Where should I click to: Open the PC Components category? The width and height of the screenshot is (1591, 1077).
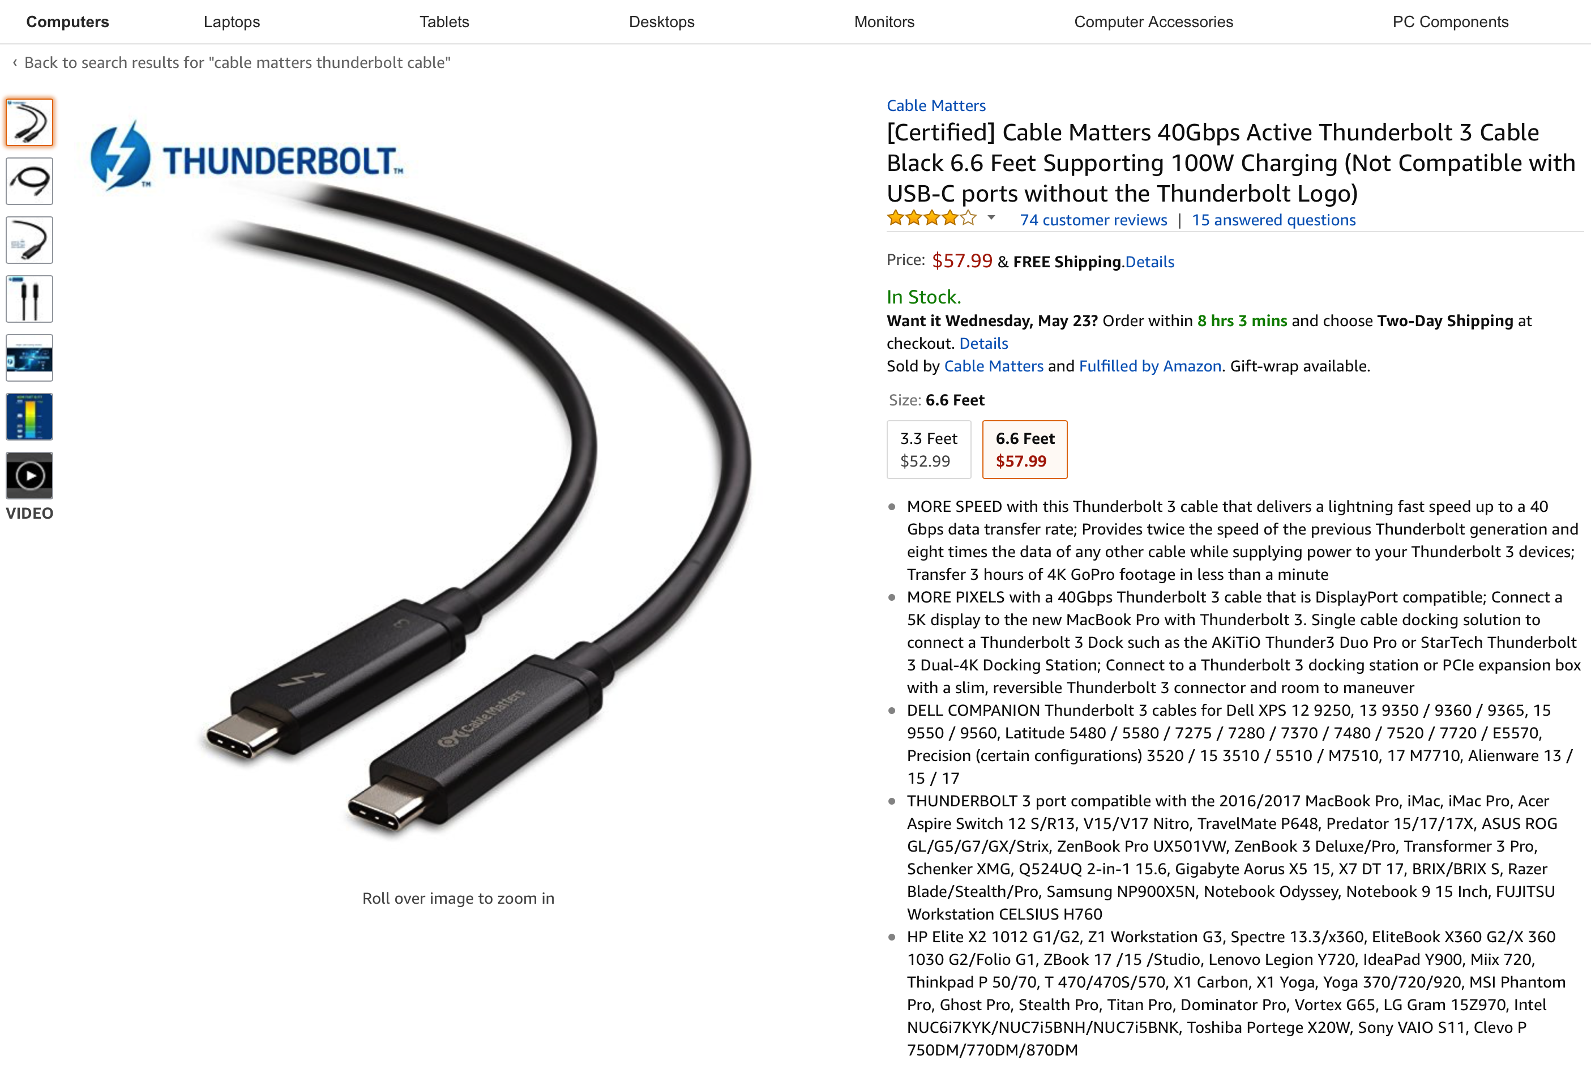[x=1451, y=22]
